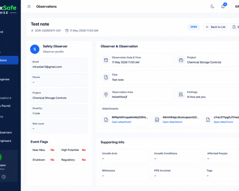Toggle the hamburger sidebar menu icon
Image resolution: width=239 pixels, height=191 pixels.
[29, 7]
